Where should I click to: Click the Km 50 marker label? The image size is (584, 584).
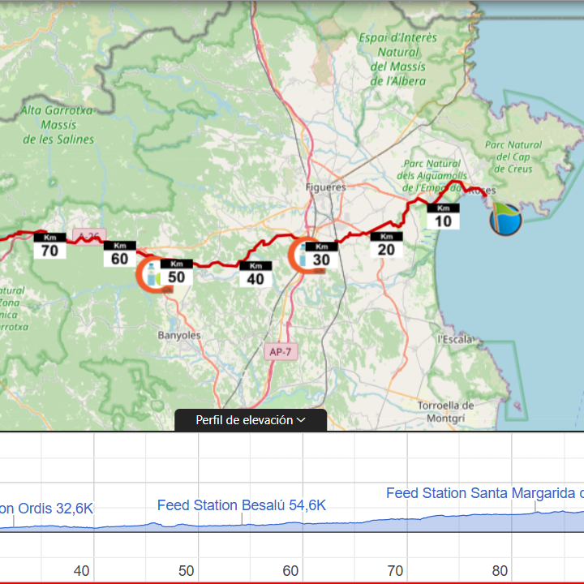[176, 273]
